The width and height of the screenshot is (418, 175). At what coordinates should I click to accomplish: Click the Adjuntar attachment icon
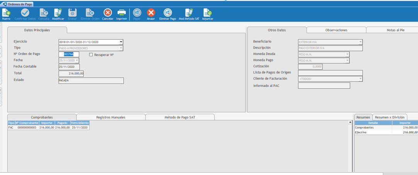click(207, 13)
